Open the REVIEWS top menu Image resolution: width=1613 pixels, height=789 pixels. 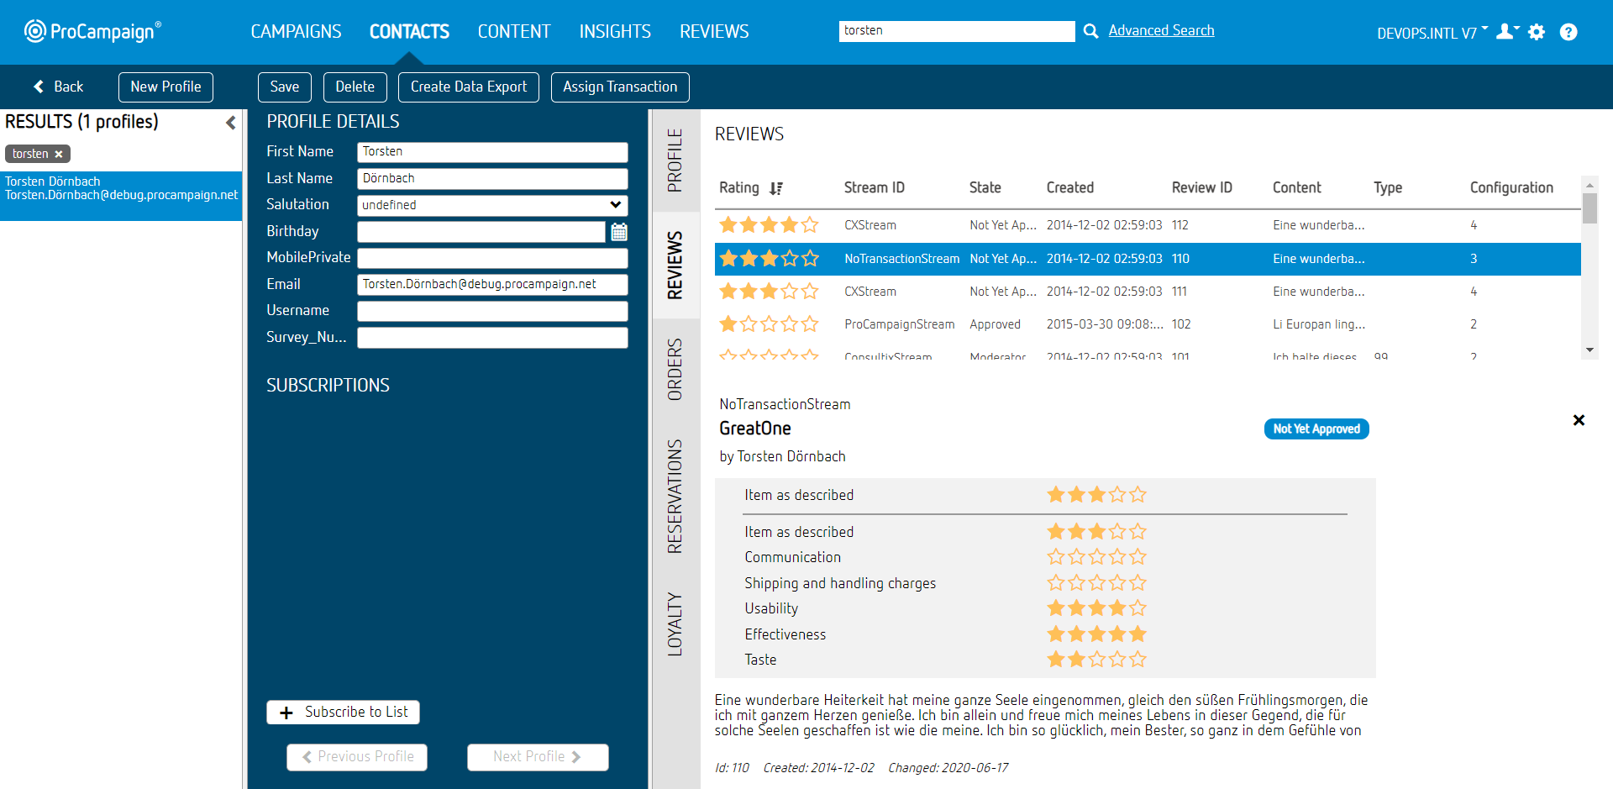[714, 32]
